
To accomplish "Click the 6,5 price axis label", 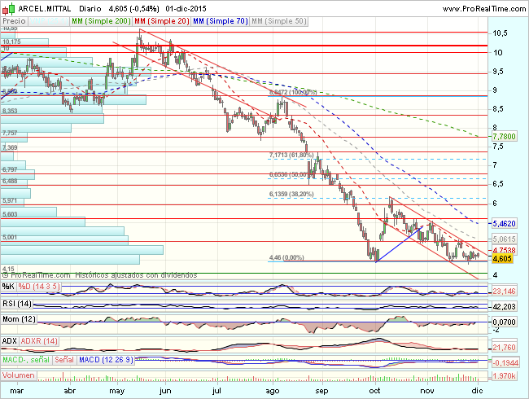I will [x=500, y=184].
